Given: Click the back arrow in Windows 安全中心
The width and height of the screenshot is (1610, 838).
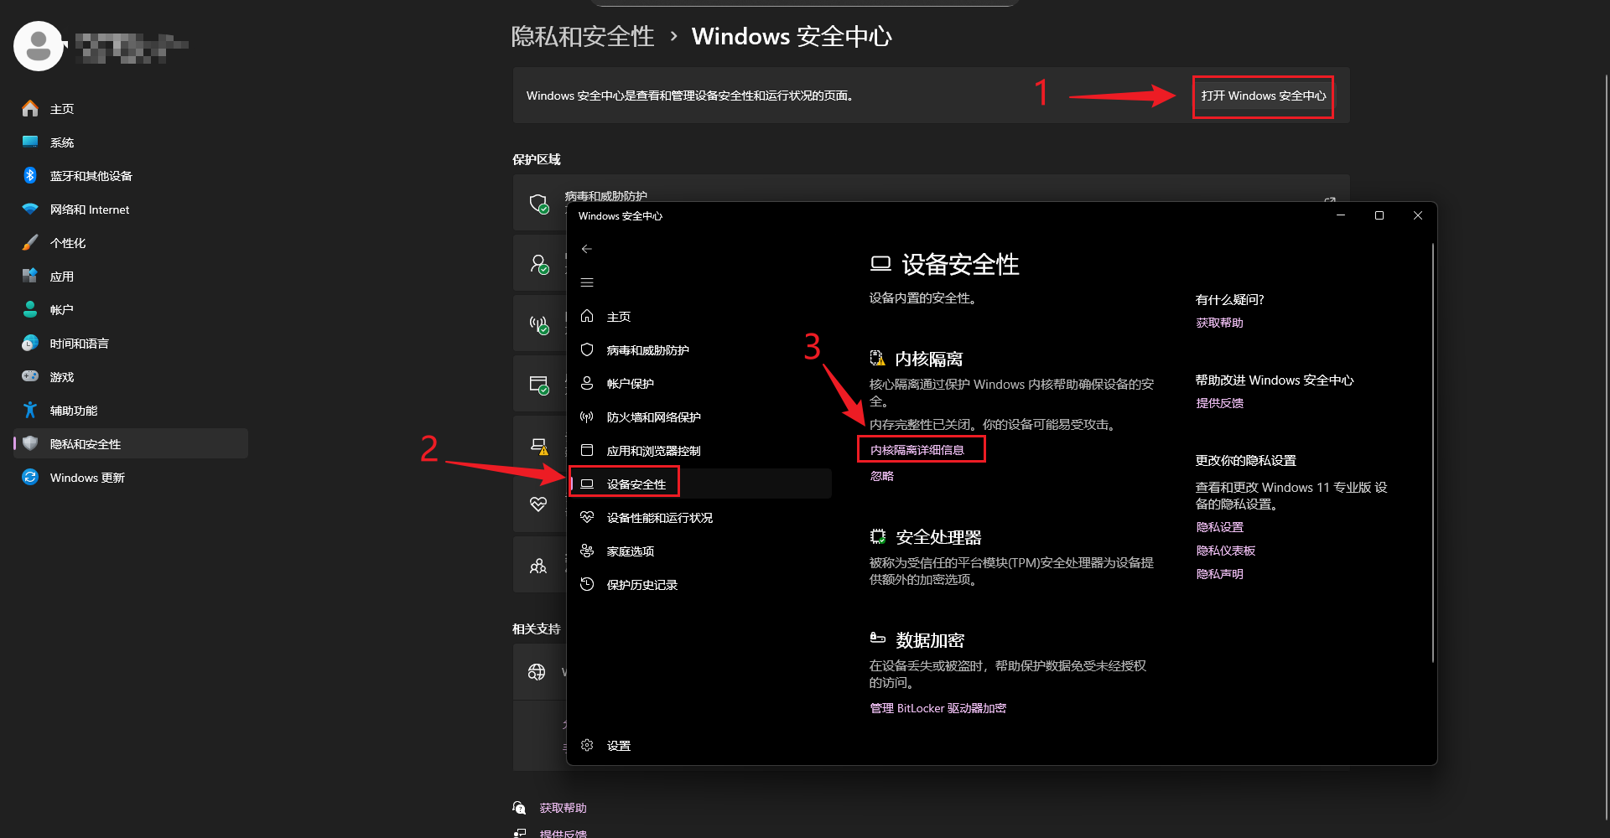Looking at the screenshot, I should coord(587,249).
